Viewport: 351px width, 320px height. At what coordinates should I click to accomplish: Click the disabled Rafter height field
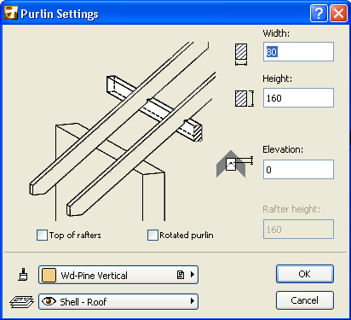tap(298, 230)
